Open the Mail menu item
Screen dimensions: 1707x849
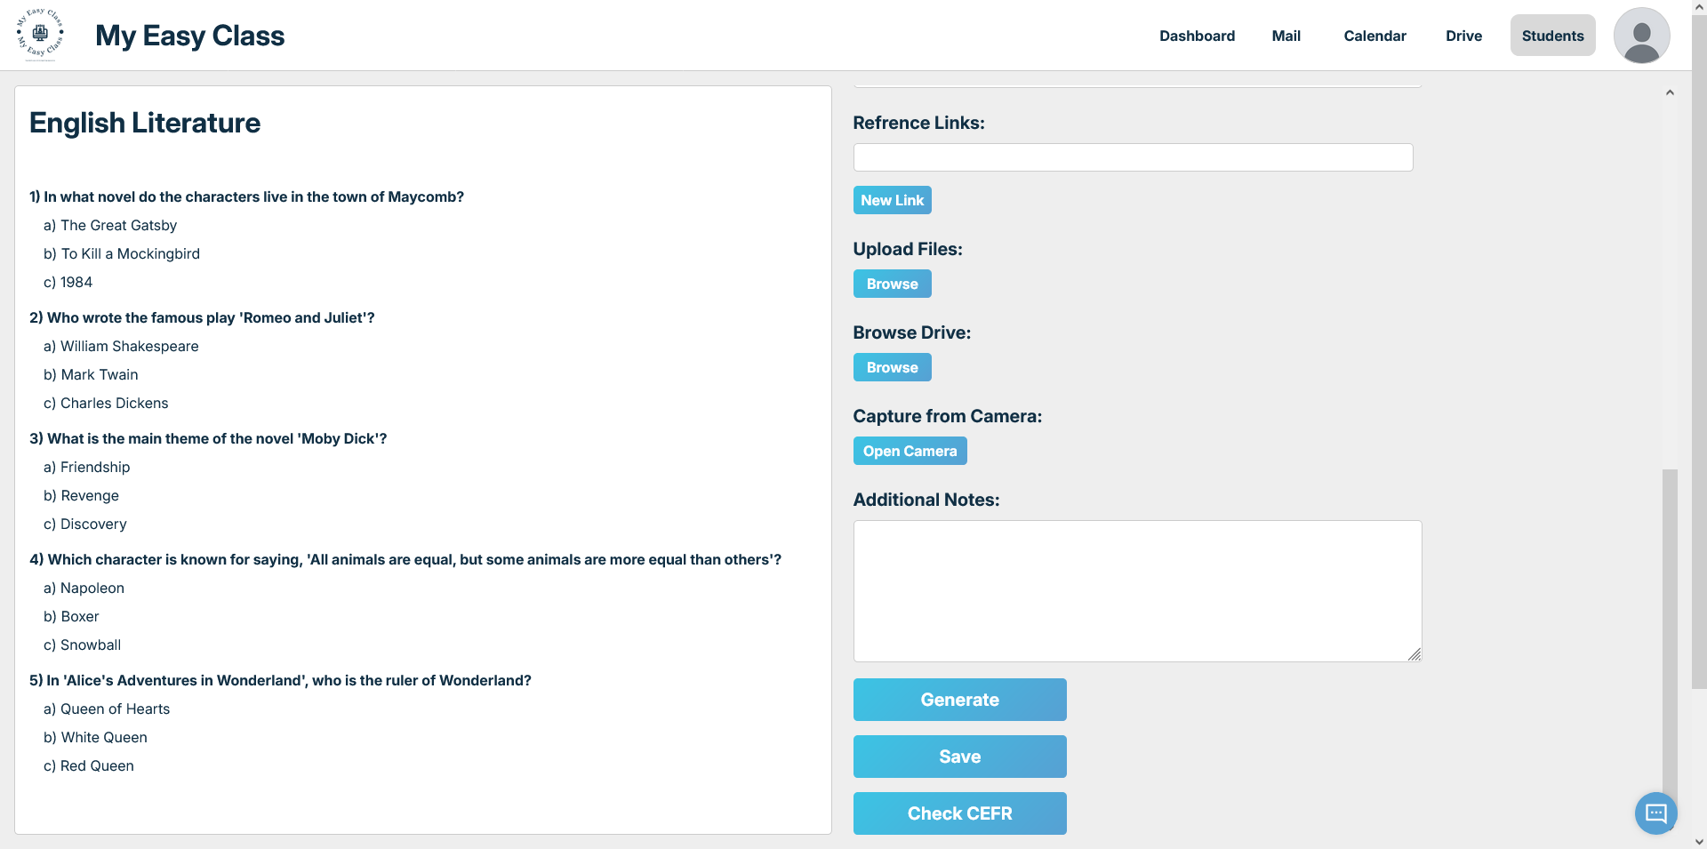(x=1286, y=36)
